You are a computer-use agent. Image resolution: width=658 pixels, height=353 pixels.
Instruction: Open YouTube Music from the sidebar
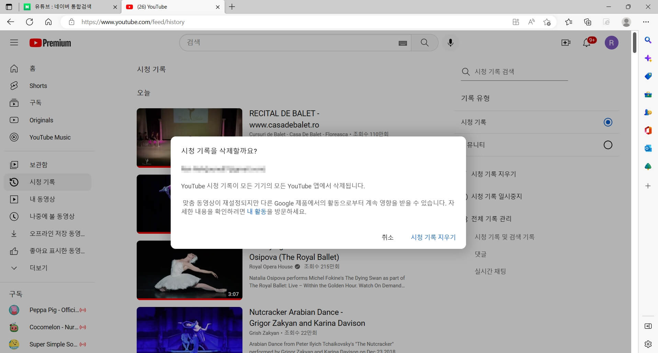pos(50,137)
